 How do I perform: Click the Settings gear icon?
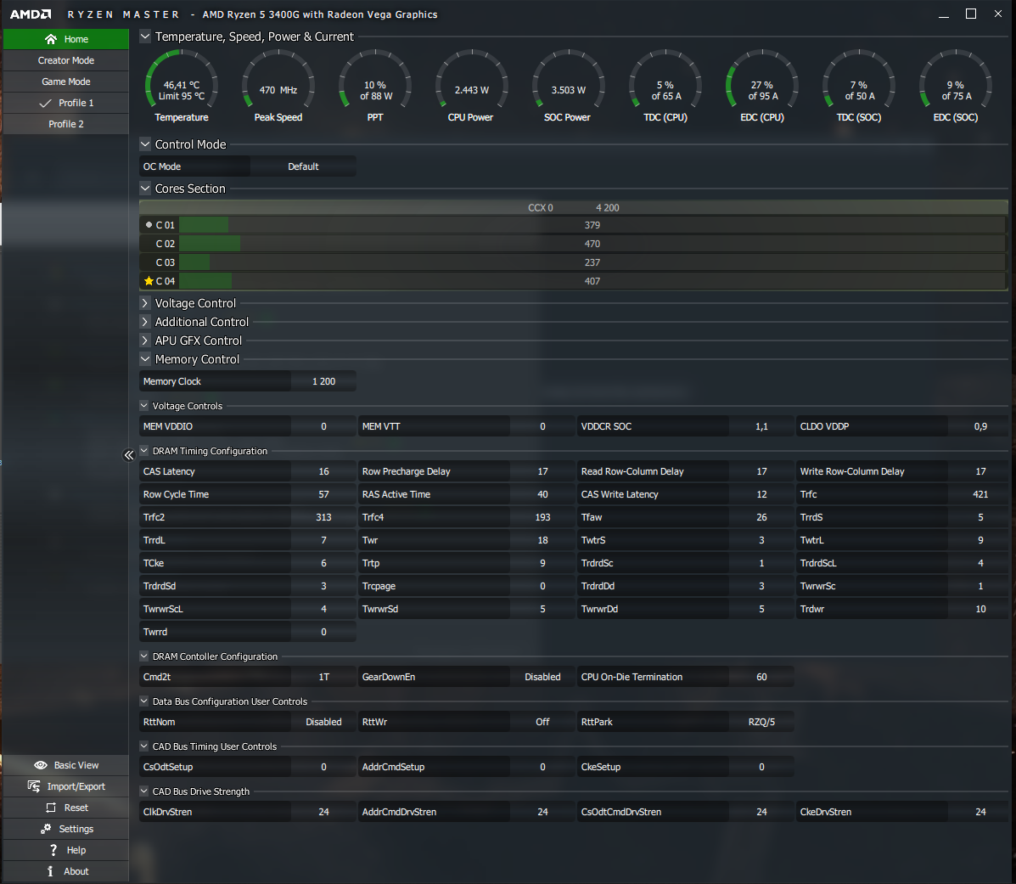[x=45, y=829]
